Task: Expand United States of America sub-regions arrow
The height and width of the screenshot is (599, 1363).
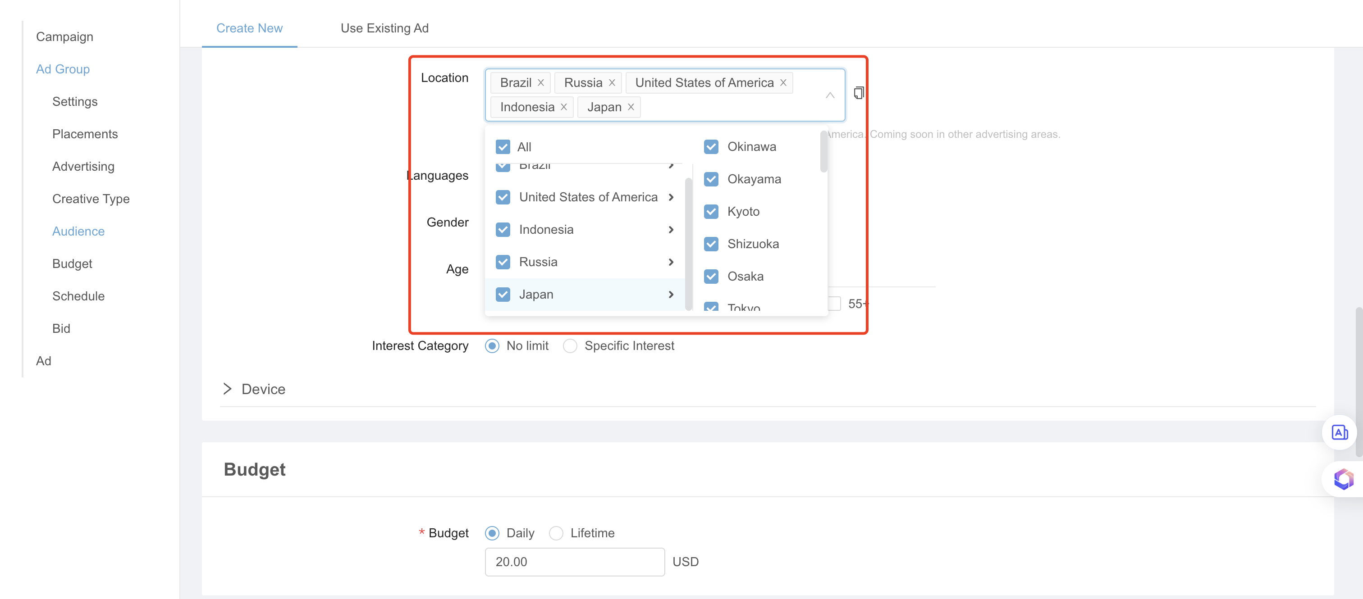Action: [671, 197]
